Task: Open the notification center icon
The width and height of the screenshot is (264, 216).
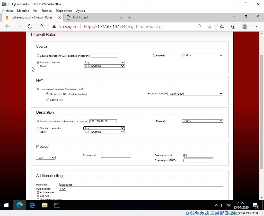Action: point(256,205)
